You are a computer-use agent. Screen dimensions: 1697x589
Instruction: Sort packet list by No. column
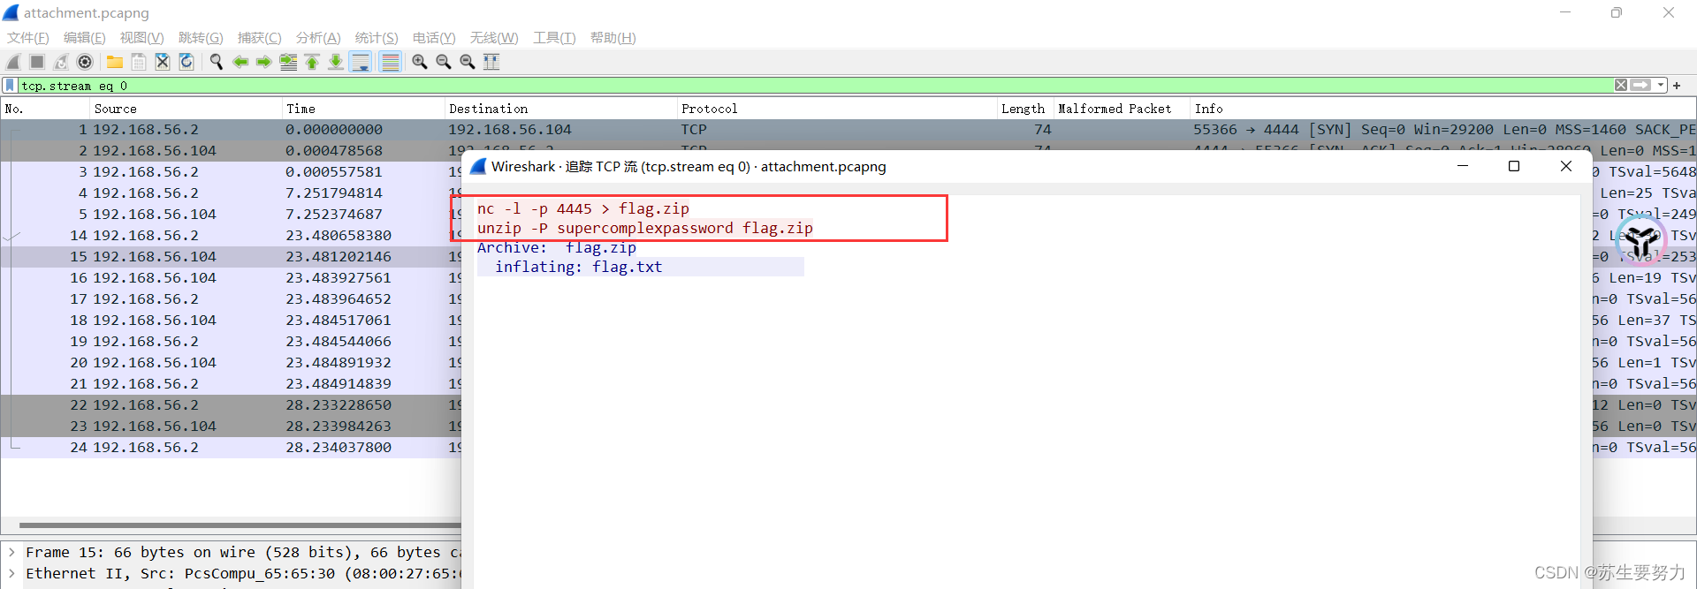coord(45,109)
